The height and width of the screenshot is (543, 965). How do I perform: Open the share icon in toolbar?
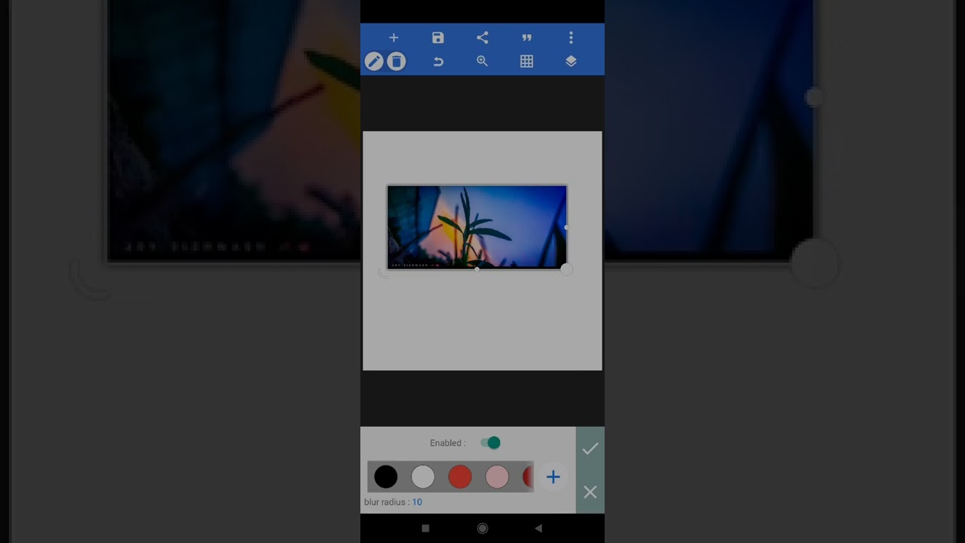(x=482, y=38)
